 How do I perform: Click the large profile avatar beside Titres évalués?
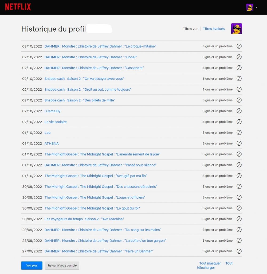coord(237,29)
